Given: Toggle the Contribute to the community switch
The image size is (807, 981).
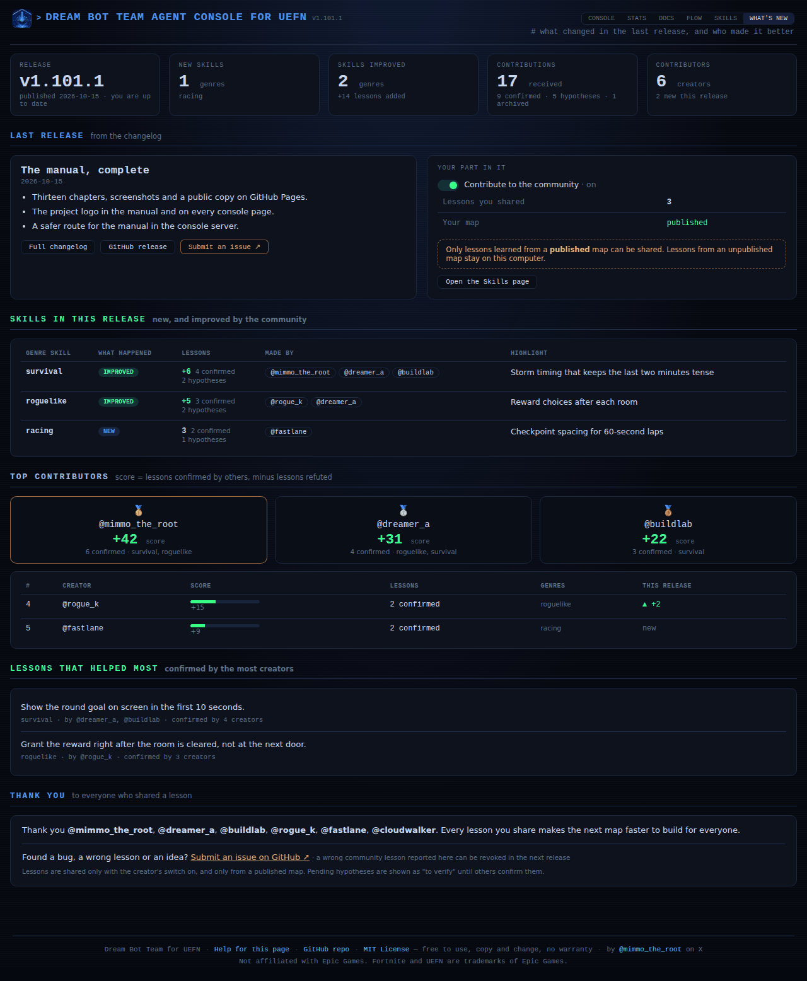Looking at the screenshot, I should tap(448, 185).
